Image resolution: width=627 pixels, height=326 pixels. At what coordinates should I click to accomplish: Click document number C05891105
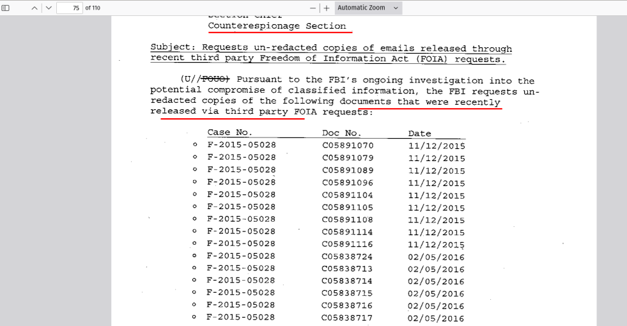coord(348,207)
